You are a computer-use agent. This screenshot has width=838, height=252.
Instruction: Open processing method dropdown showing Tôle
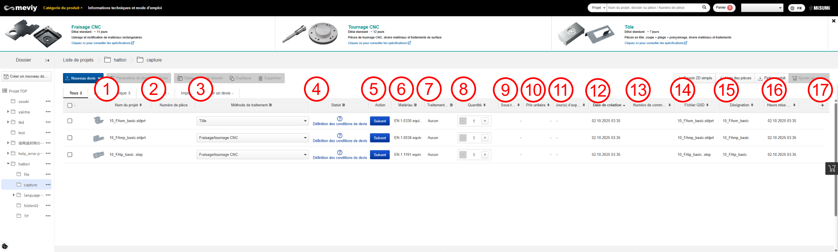252,121
